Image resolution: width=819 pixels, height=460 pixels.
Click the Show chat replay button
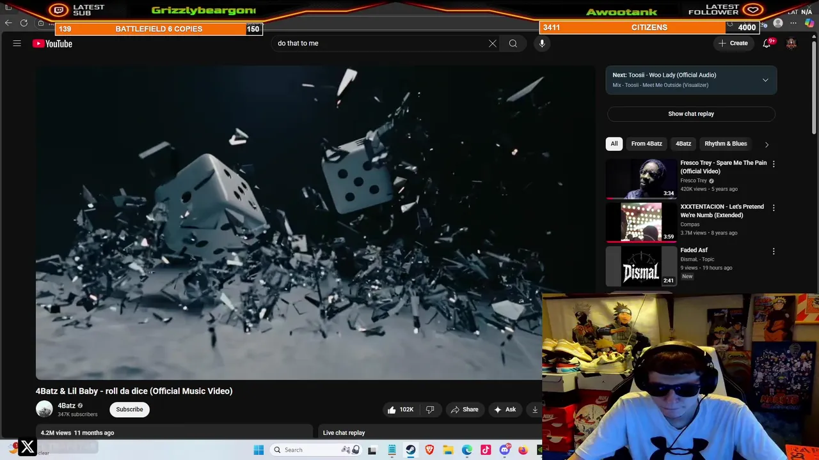point(691,114)
